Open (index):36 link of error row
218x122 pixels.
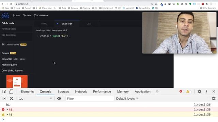[x=202, y=109]
